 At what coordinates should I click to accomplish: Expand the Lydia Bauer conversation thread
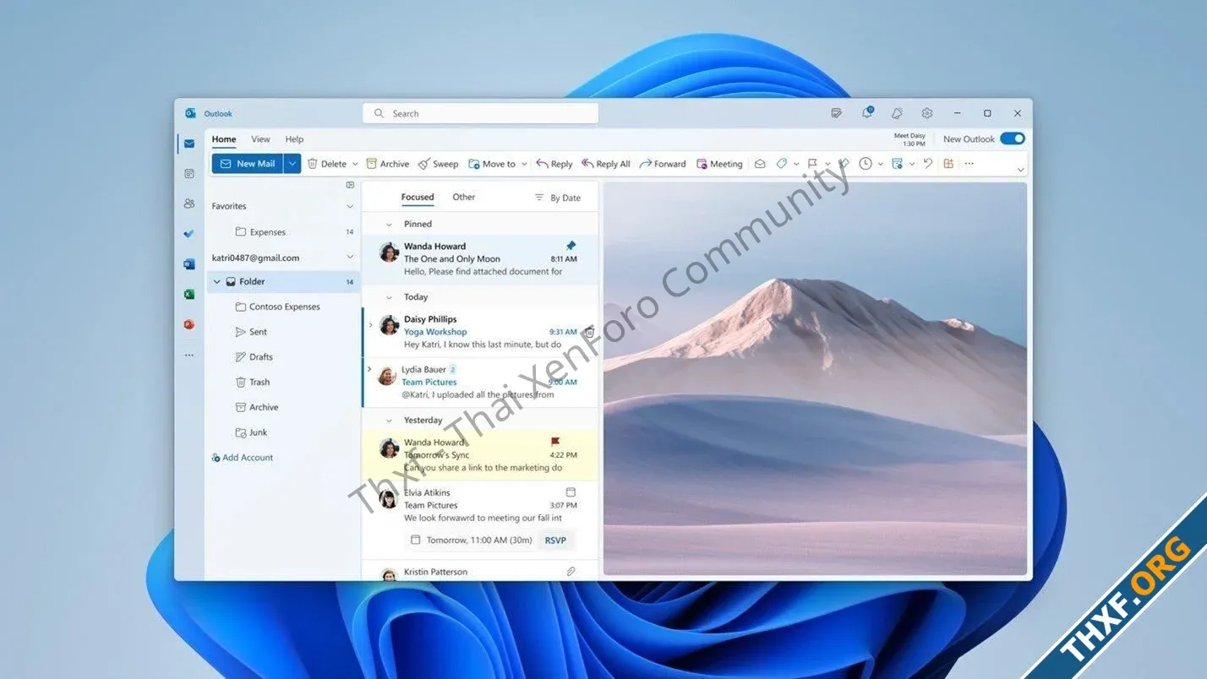point(369,369)
